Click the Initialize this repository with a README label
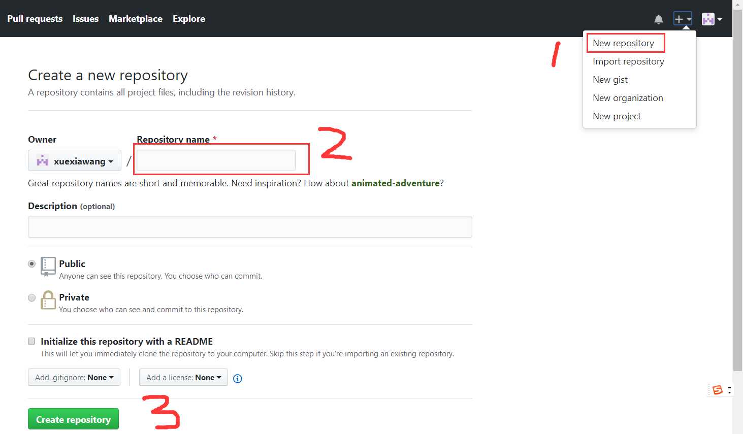Viewport: 743px width, 434px height. (126, 341)
